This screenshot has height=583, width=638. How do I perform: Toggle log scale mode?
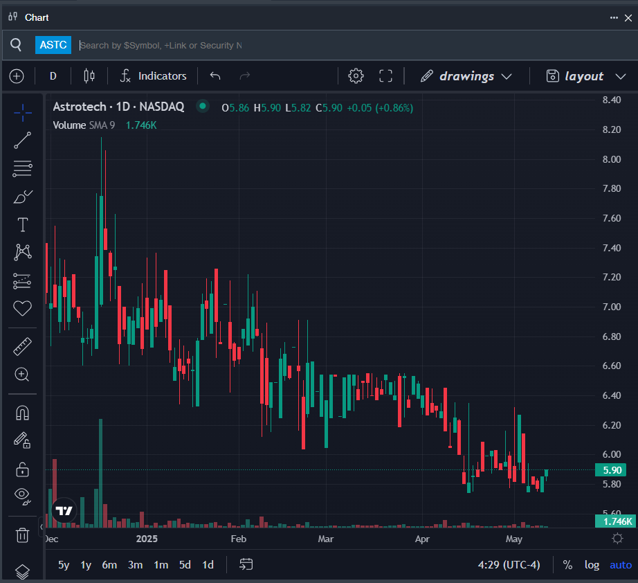point(592,565)
